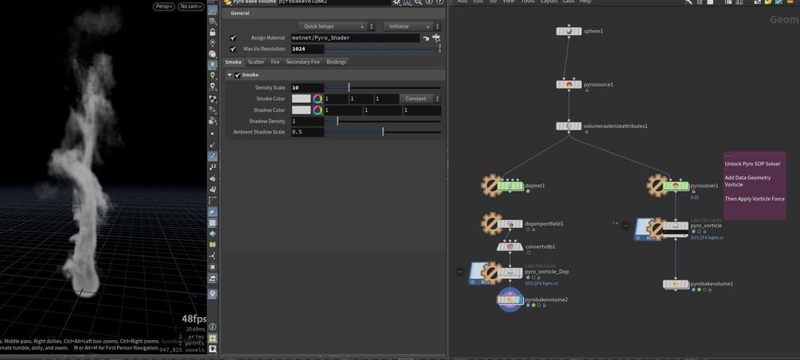The image size is (800, 360).
Task: Adjust the Ambient Shadow Scale slider
Action: [x=383, y=133]
